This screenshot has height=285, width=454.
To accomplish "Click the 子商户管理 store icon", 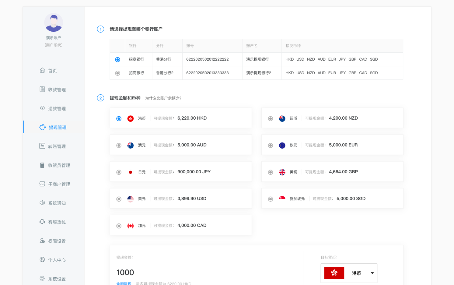I will pos(42,184).
